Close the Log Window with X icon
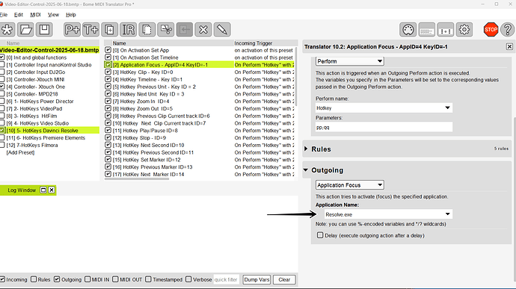The height and width of the screenshot is (289, 516). (52, 190)
